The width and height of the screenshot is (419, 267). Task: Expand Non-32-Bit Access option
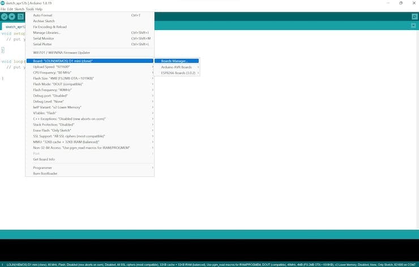tap(90, 148)
